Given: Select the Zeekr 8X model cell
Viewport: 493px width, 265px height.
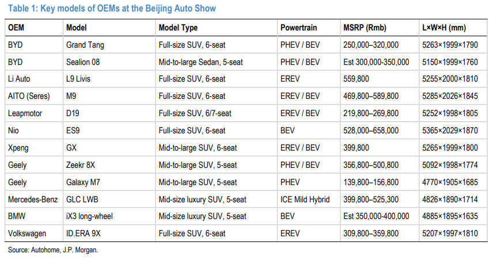Looking at the screenshot, I should pyautogui.click(x=81, y=165).
